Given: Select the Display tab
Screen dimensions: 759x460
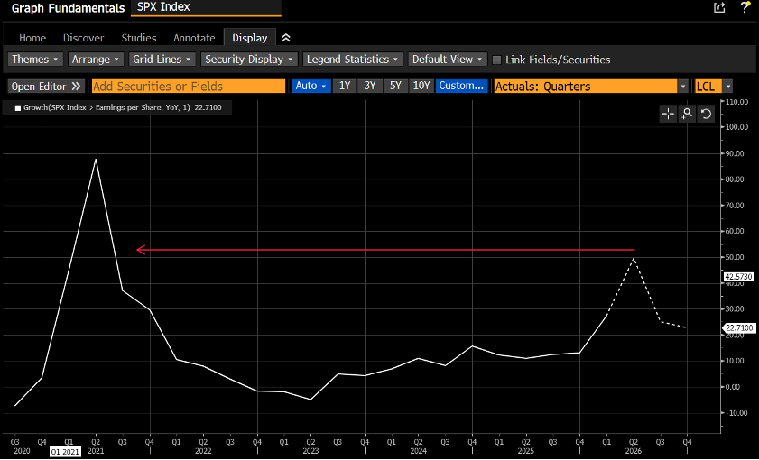Looking at the screenshot, I should pyautogui.click(x=249, y=38).
